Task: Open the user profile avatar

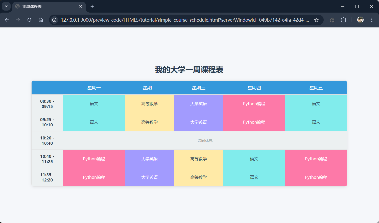Action: [x=360, y=20]
